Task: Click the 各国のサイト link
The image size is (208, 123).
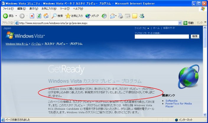Action: (x=169, y=28)
